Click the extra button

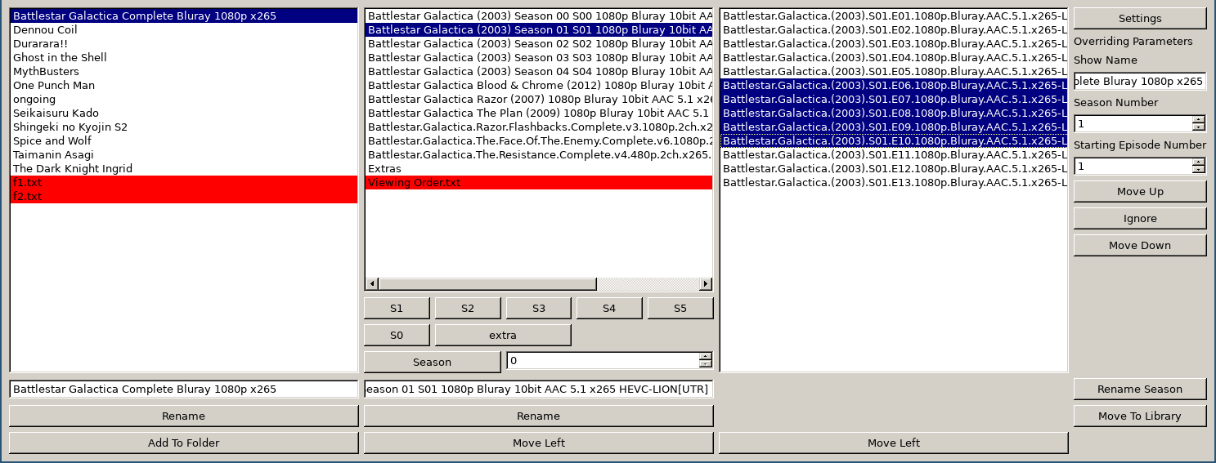pos(503,335)
